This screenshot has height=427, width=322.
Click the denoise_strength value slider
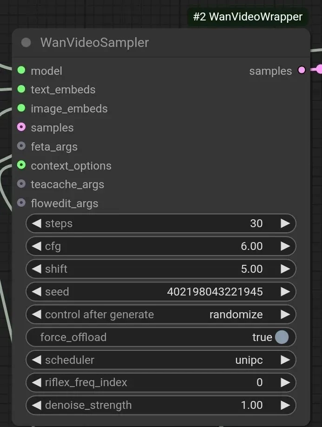click(161, 405)
